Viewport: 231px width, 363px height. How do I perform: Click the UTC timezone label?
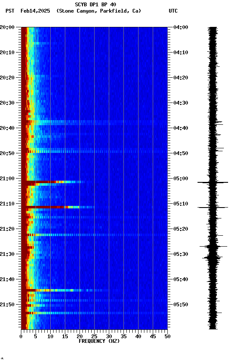[173, 11]
